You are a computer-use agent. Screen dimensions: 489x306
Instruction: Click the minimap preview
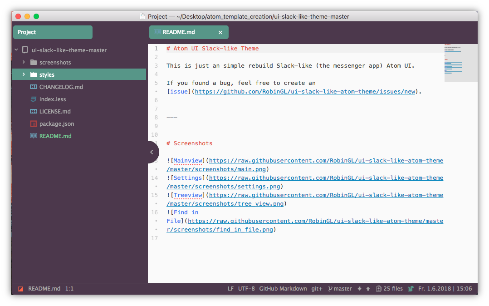(460, 63)
